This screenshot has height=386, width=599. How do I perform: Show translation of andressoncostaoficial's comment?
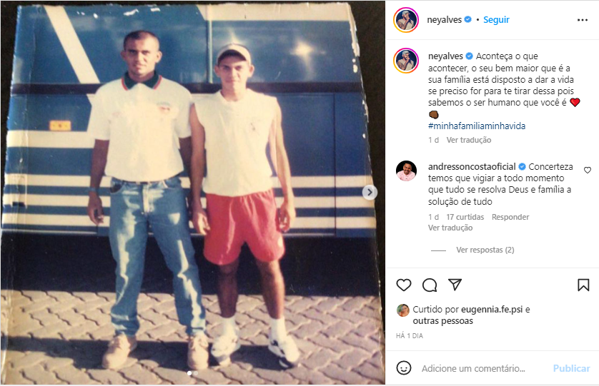pyautogui.click(x=450, y=228)
